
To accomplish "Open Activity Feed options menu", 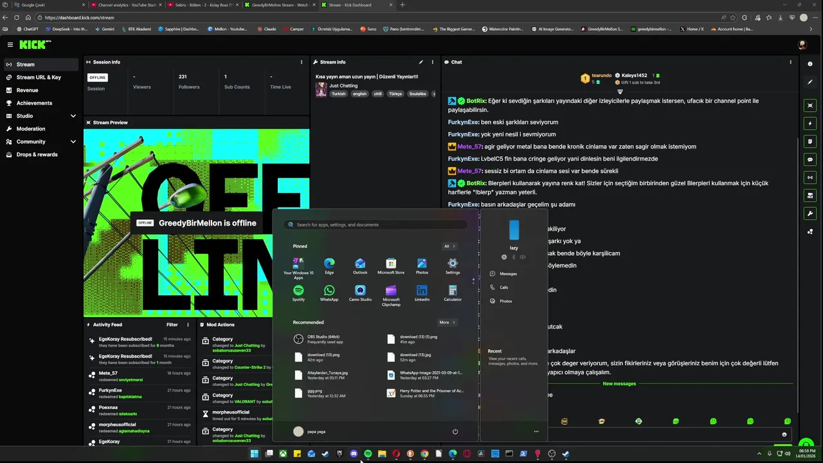I will pos(188,325).
